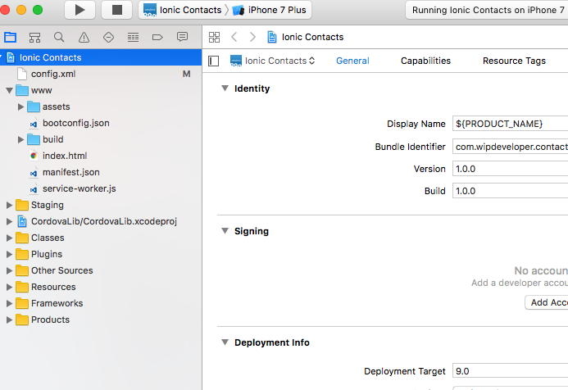568x390 pixels.
Task: Click the Products folder icon
Action: (22, 320)
